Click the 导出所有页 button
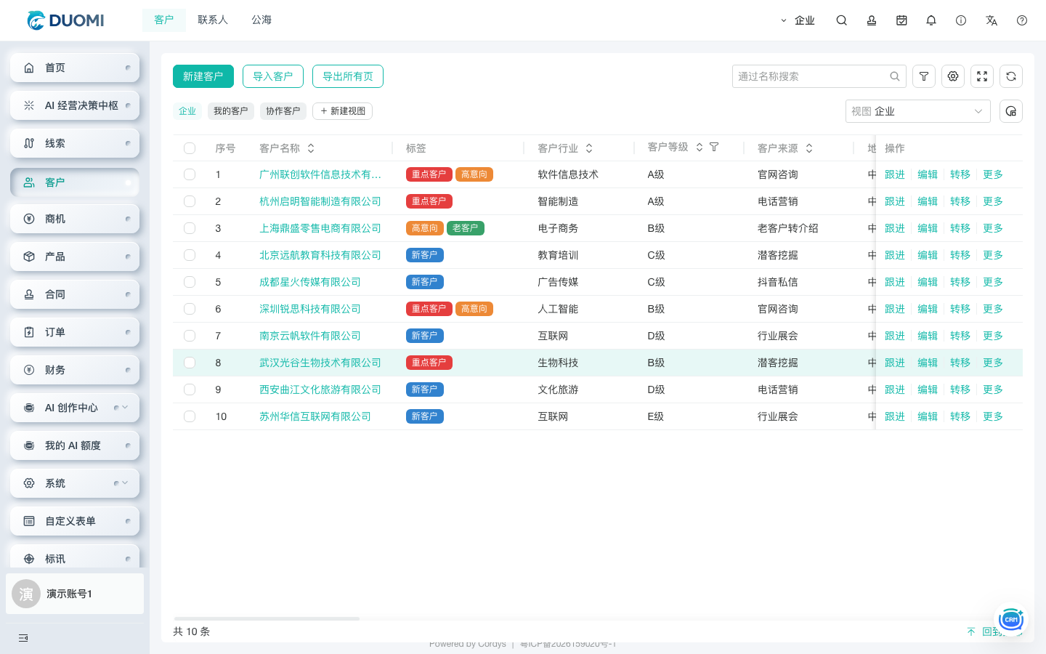The height and width of the screenshot is (654, 1046). pos(348,76)
